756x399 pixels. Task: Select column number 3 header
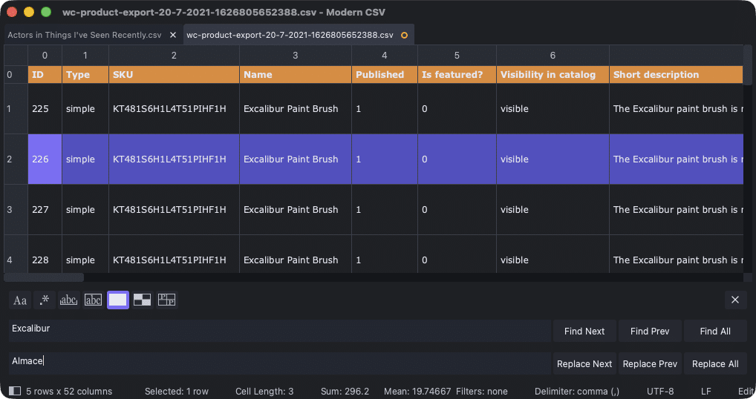pos(296,56)
